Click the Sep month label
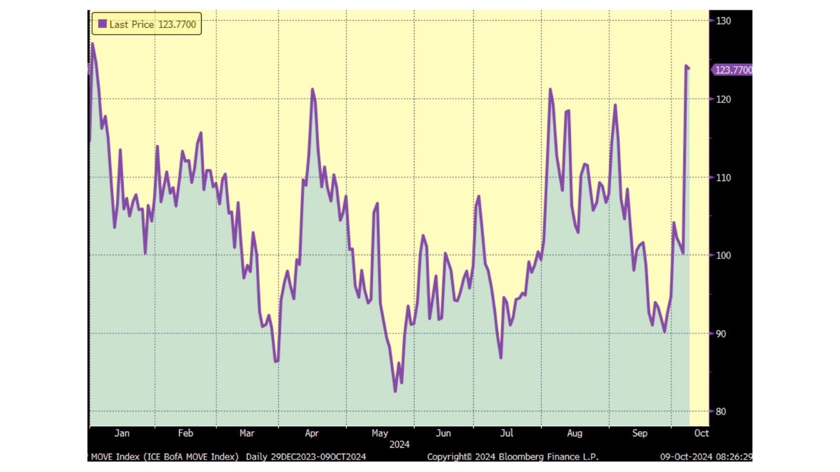The height and width of the screenshot is (472, 840). click(640, 433)
